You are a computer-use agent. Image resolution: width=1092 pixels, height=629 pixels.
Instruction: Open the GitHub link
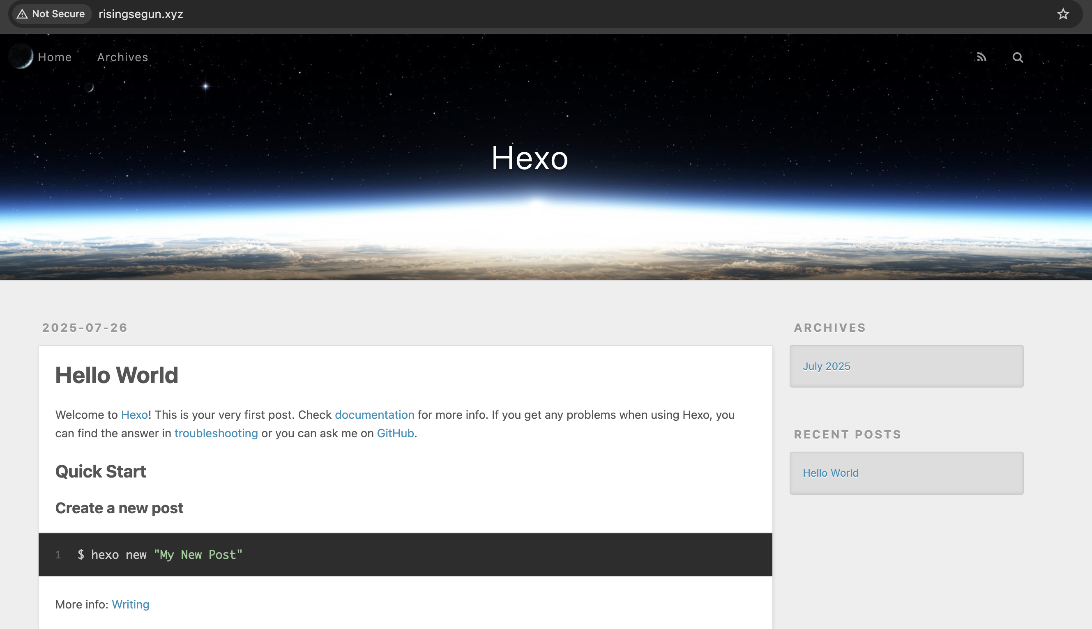coord(394,433)
